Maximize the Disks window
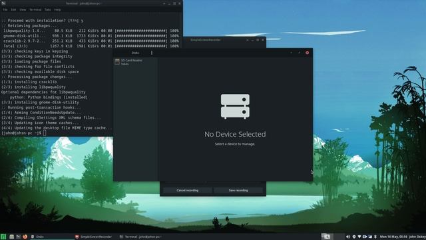 point(299,53)
